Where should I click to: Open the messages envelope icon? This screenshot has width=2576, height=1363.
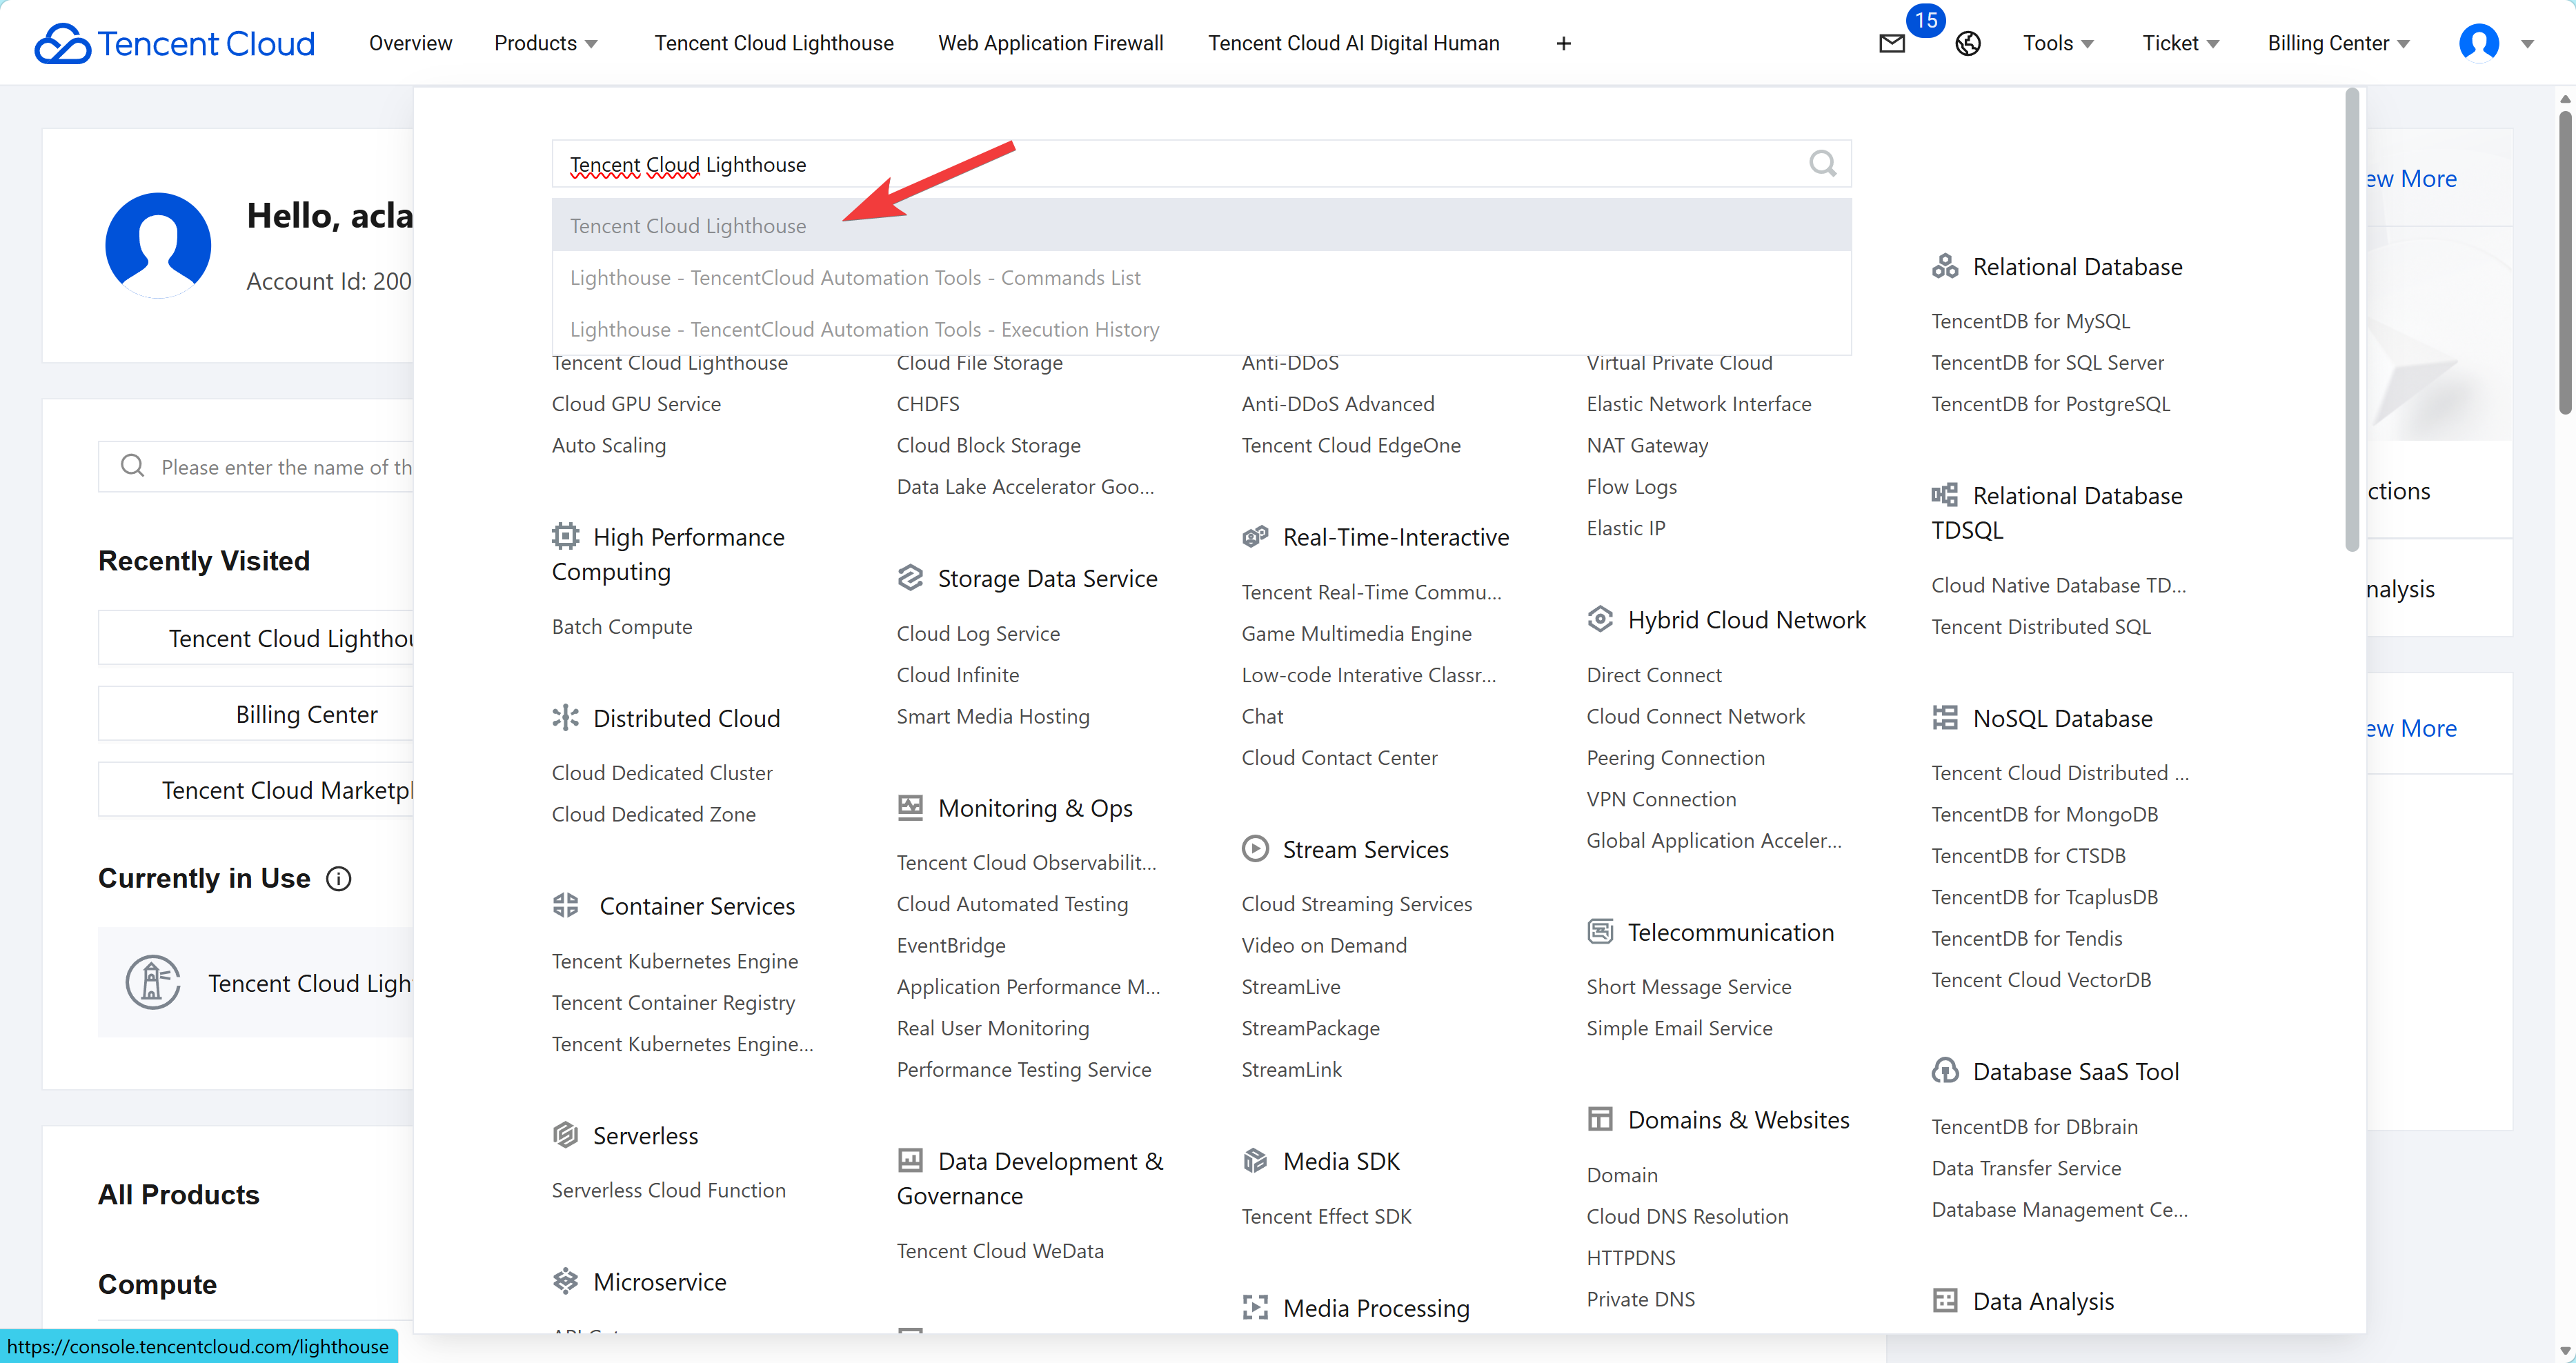pos(1892,43)
